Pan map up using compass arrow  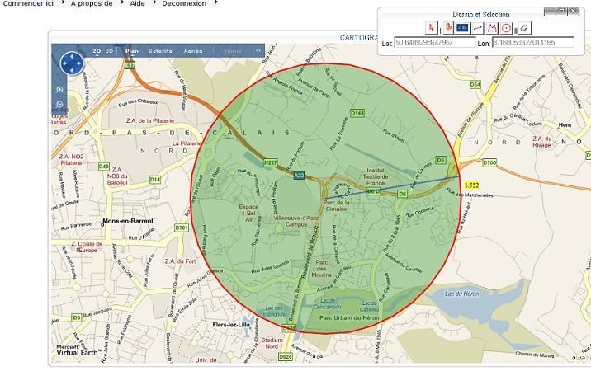tap(72, 56)
